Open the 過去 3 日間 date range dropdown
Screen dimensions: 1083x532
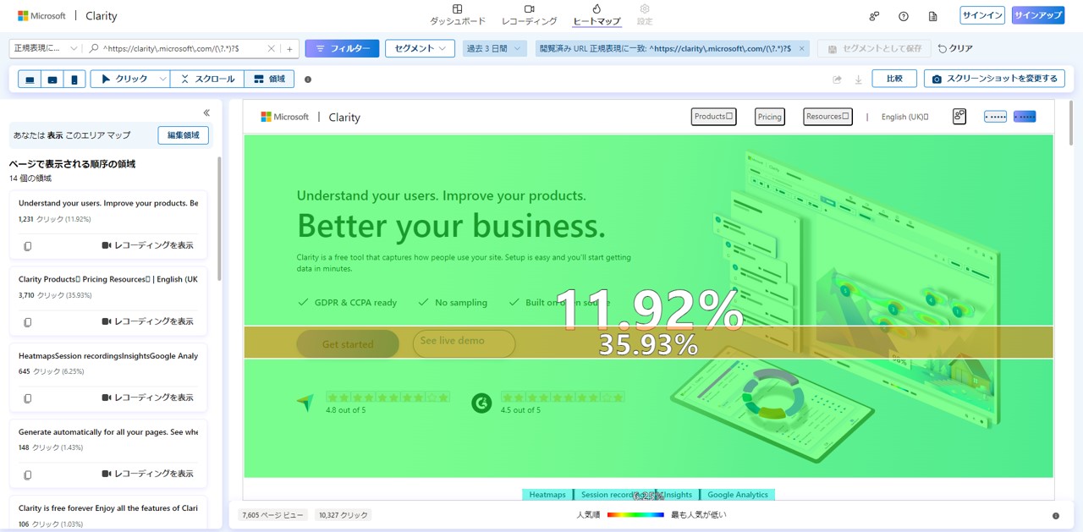coord(495,48)
